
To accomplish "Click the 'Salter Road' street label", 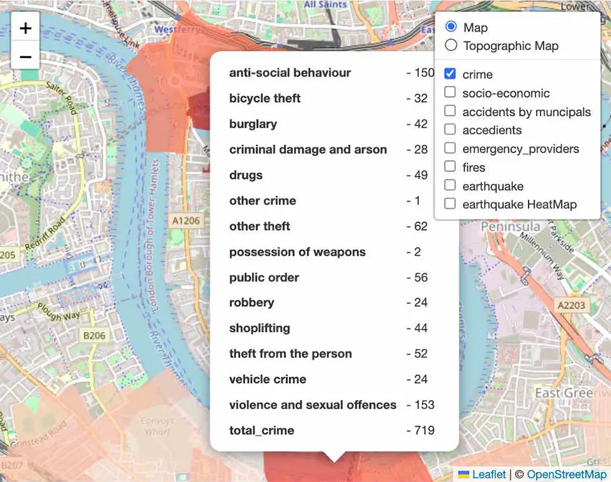I will click(x=62, y=98).
